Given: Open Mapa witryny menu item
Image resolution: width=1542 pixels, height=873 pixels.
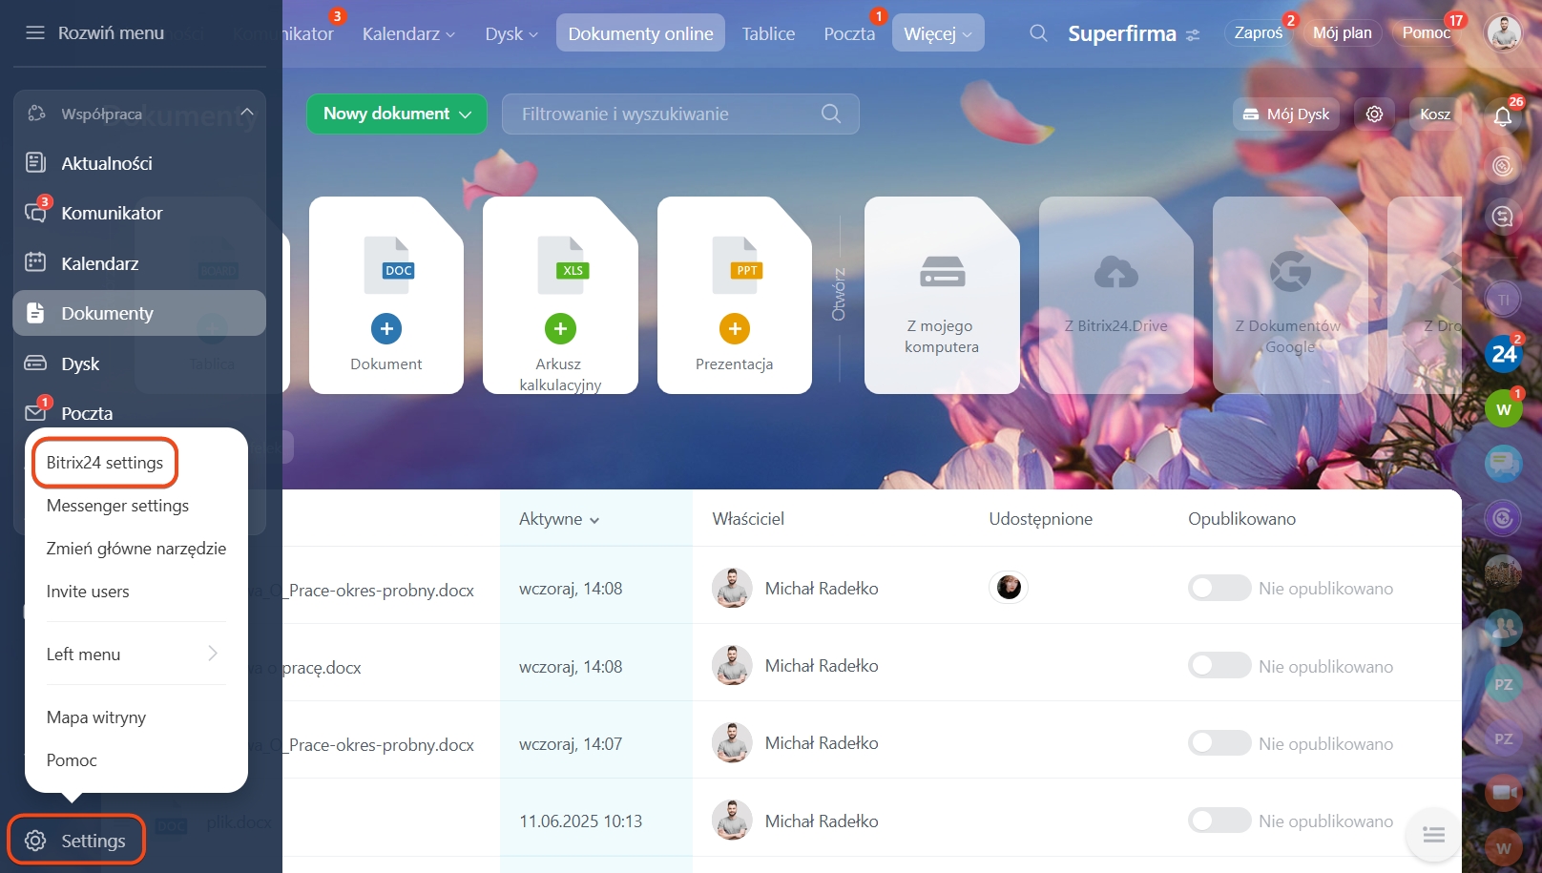Looking at the screenshot, I should (x=96, y=717).
